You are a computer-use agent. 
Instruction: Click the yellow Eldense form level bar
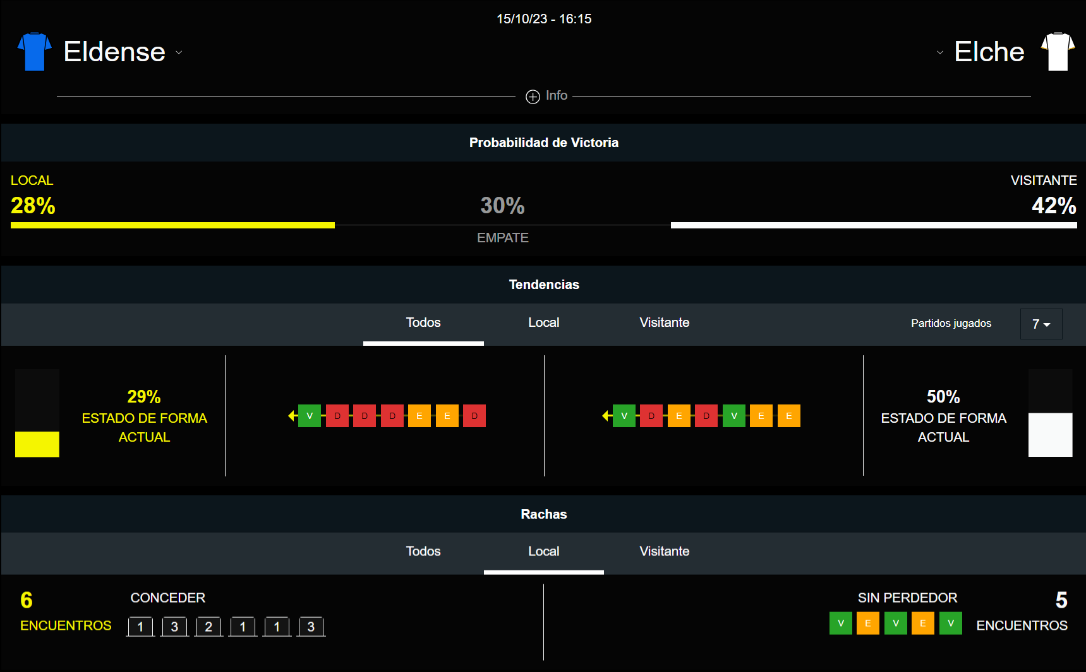coord(37,444)
